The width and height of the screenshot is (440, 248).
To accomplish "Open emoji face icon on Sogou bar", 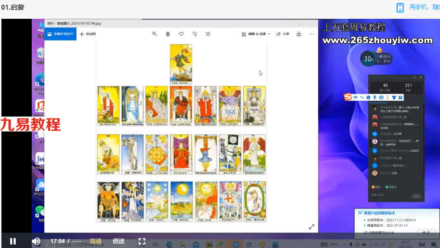I will pyautogui.click(x=368, y=97).
